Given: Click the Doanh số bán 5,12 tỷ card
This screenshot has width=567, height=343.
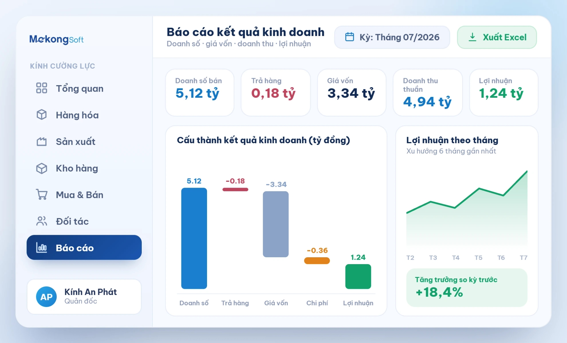Looking at the screenshot, I should (200, 93).
